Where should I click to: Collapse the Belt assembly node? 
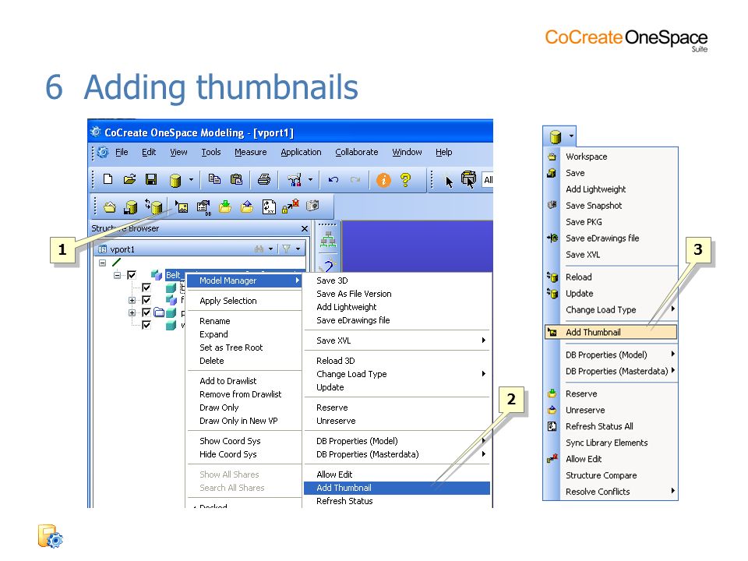(x=117, y=275)
